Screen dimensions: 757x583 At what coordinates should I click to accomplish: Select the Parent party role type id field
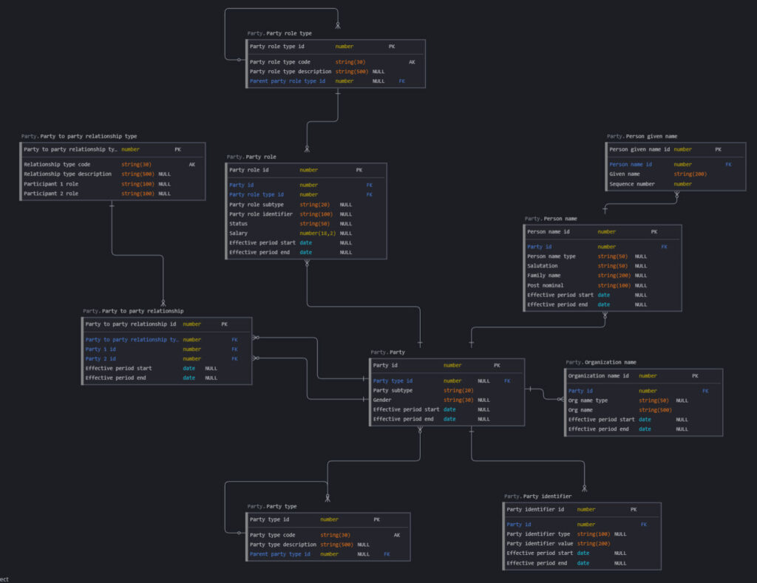click(x=288, y=81)
